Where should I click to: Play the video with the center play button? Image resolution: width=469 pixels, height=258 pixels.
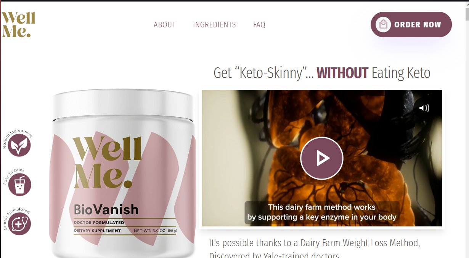(322, 158)
